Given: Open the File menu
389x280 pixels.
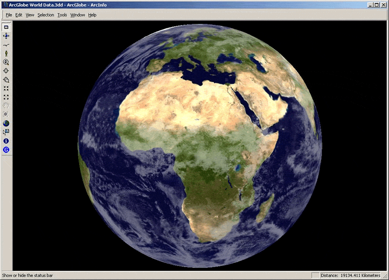Looking at the screenshot, I should [9, 15].
